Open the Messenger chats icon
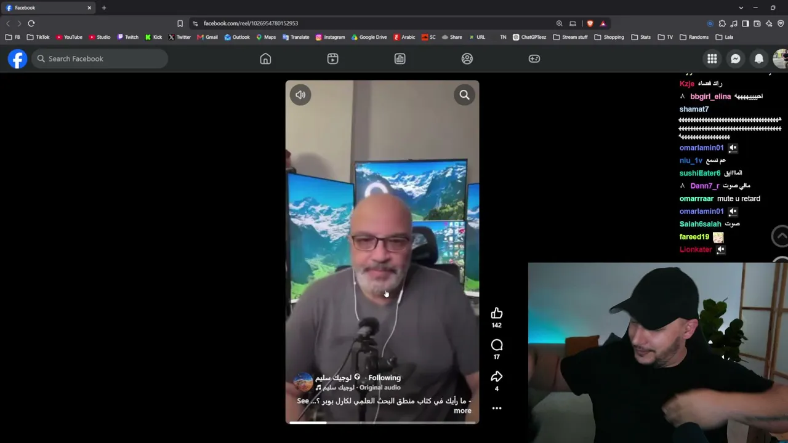This screenshot has height=443, width=788. coord(736,58)
